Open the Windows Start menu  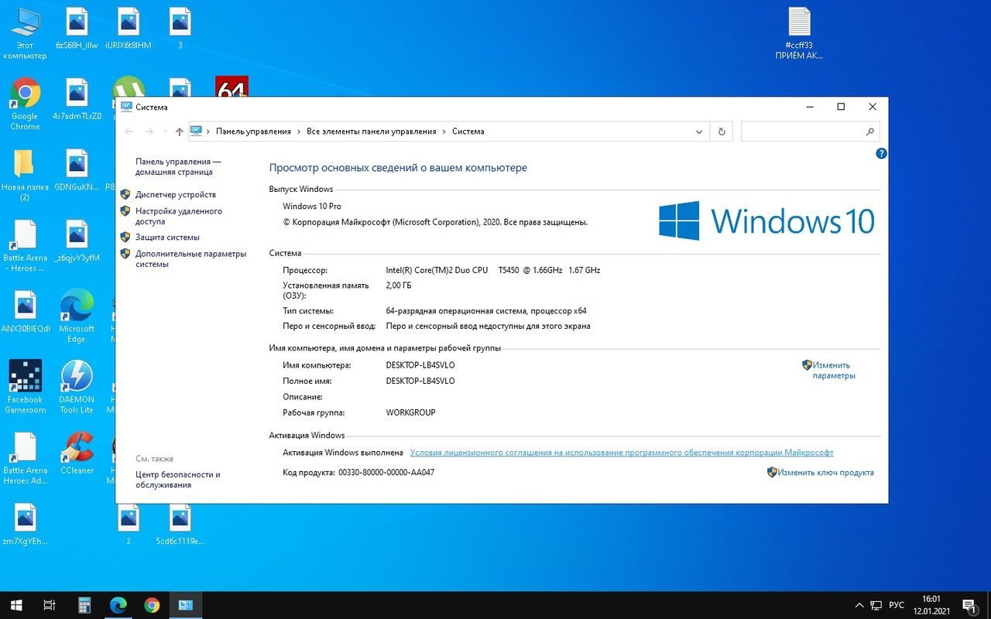pos(15,605)
